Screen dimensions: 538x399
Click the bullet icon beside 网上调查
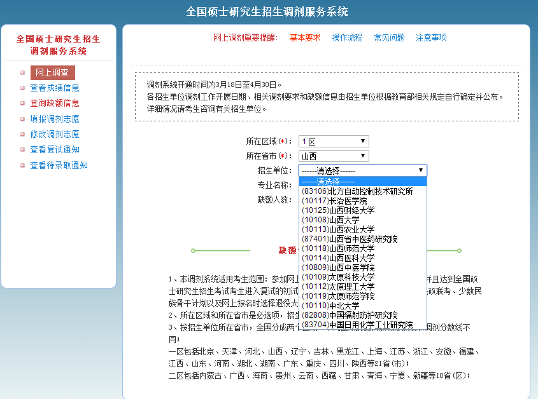point(23,72)
